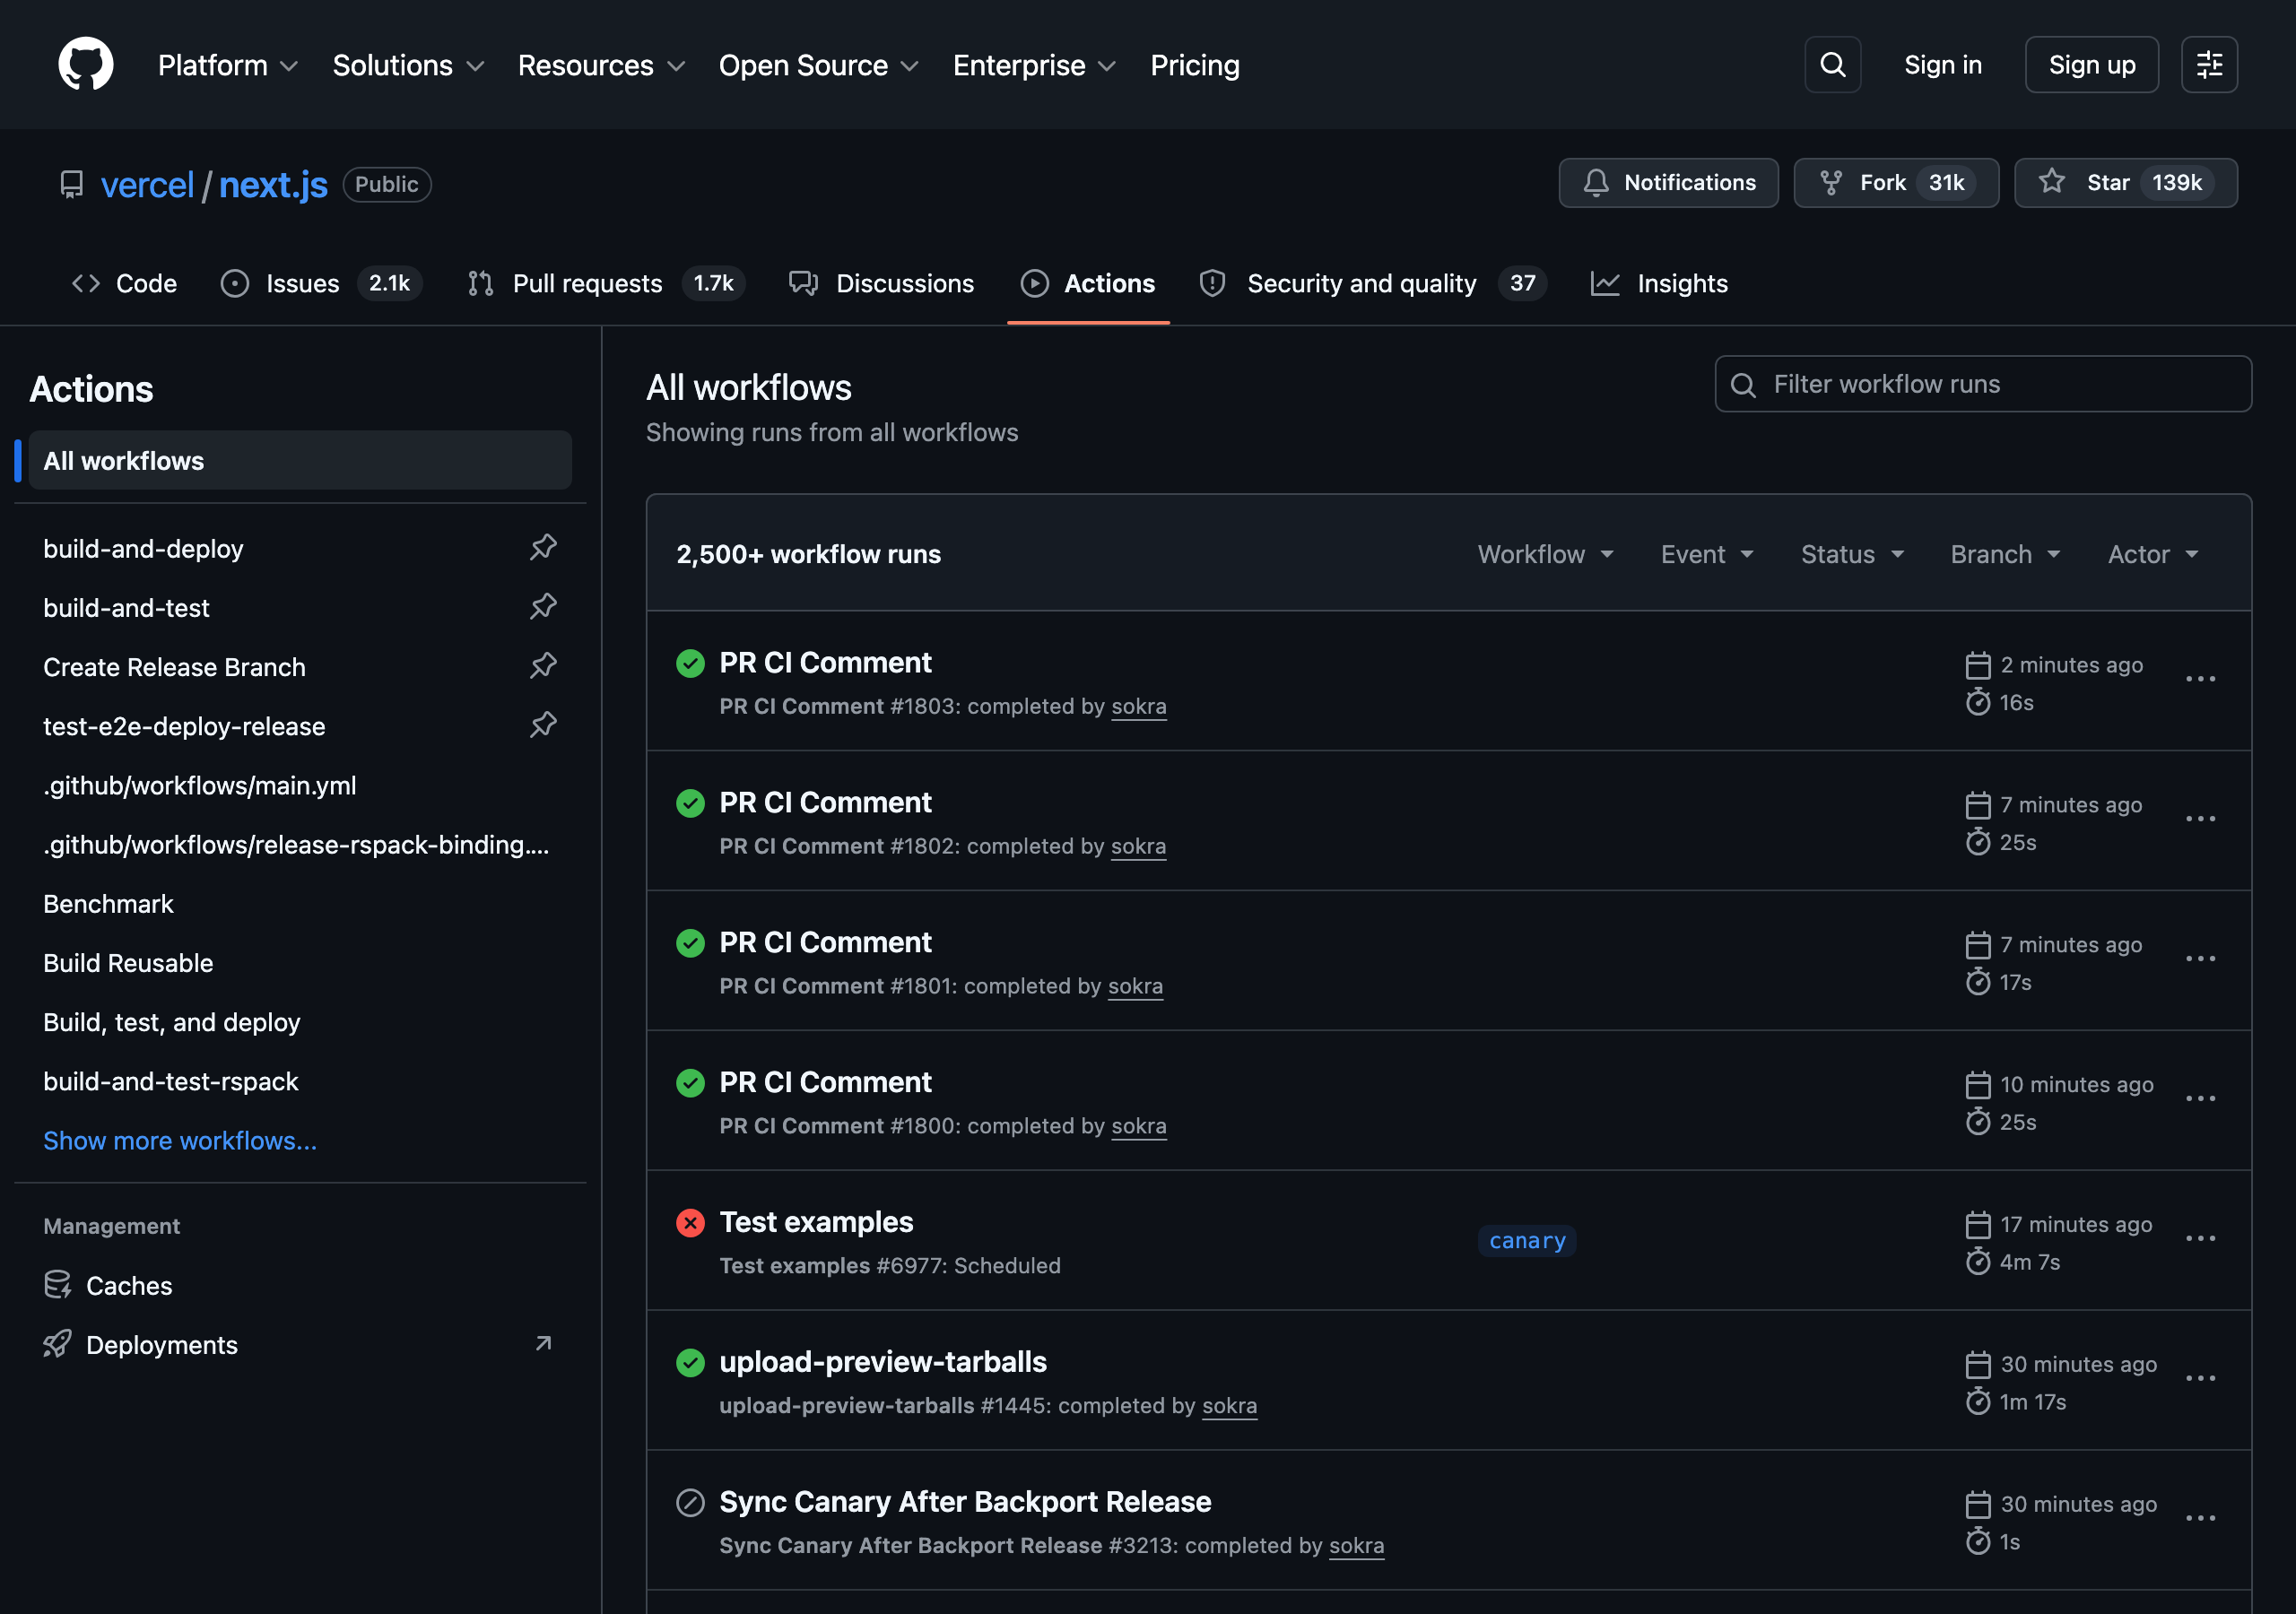
Task: Click the Deployments rocket icon
Action: pos(58,1344)
